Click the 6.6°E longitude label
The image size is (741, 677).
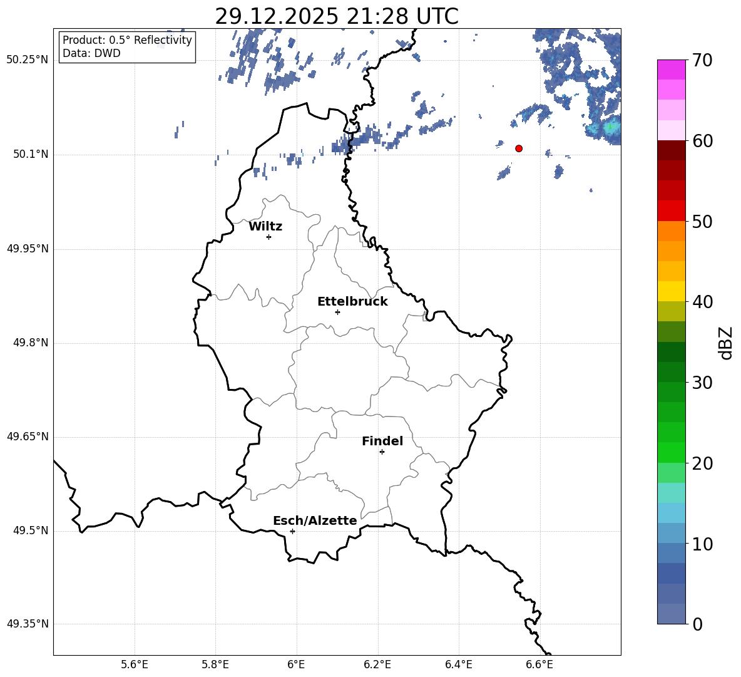coord(539,664)
